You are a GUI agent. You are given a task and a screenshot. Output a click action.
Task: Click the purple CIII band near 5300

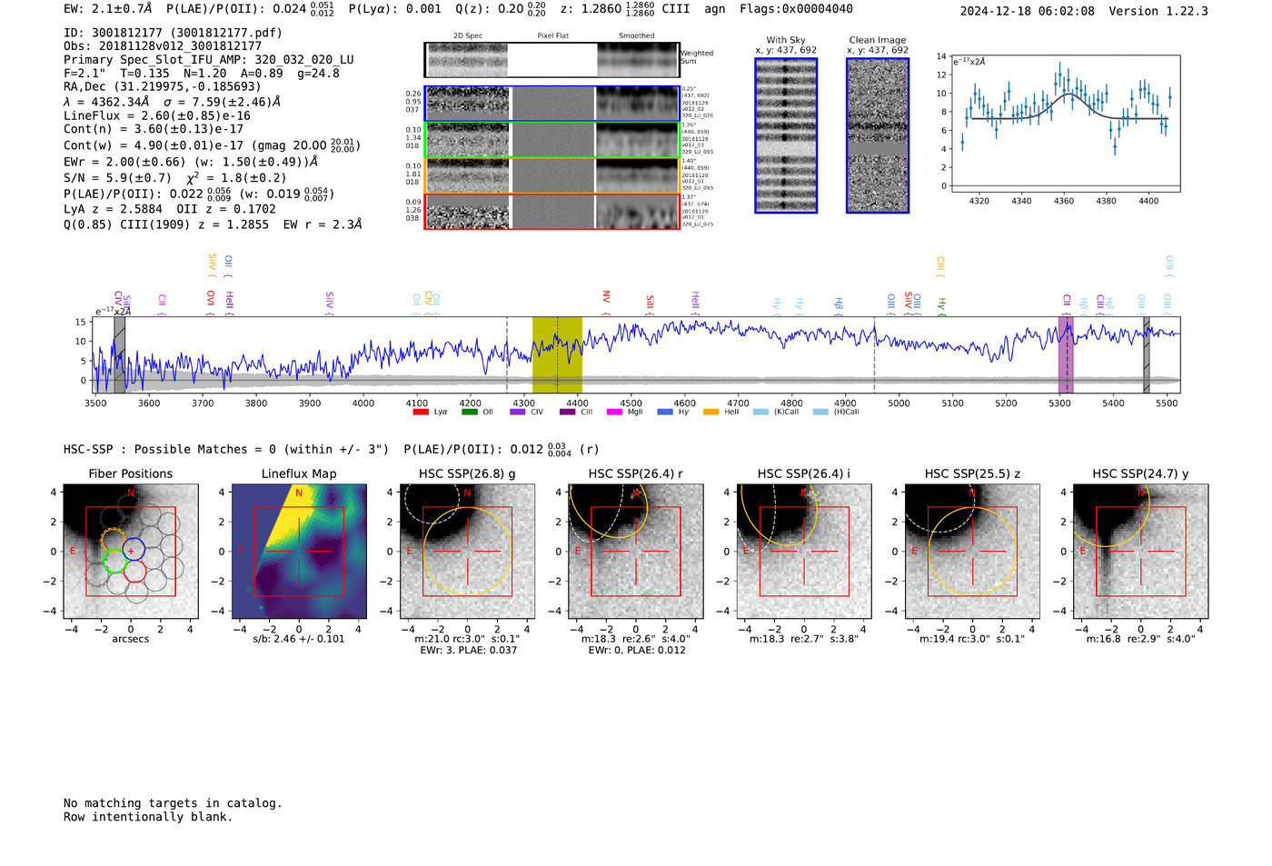[1066, 354]
